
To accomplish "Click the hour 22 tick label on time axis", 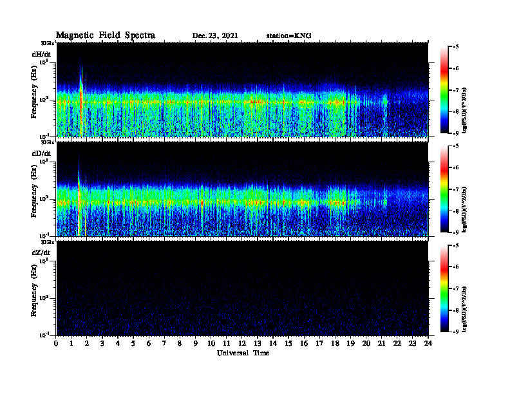I will coord(397,343).
